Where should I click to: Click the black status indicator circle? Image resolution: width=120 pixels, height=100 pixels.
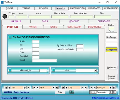[5, 16]
